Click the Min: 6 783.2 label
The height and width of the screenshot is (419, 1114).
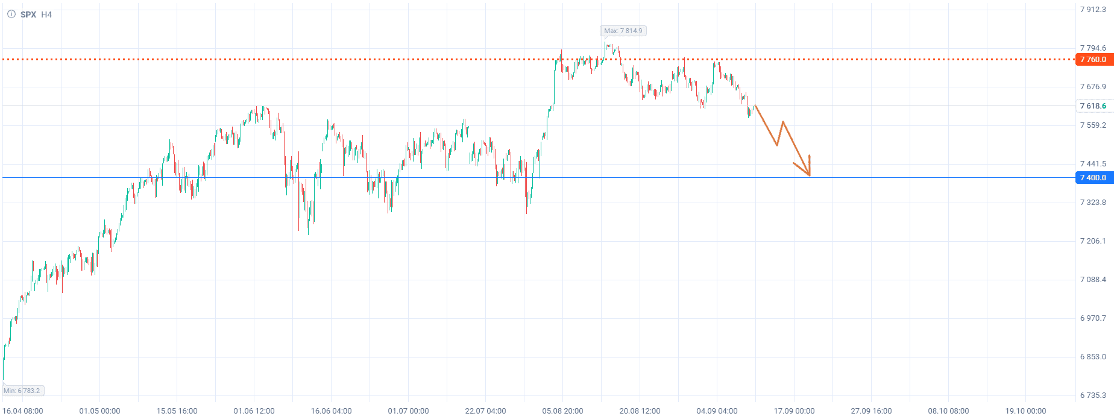(x=22, y=391)
